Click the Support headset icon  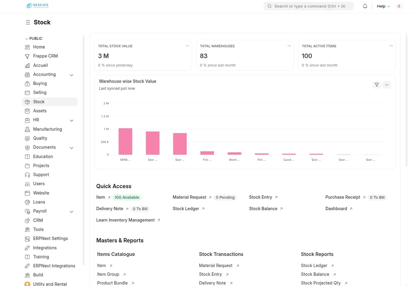coord(27,175)
